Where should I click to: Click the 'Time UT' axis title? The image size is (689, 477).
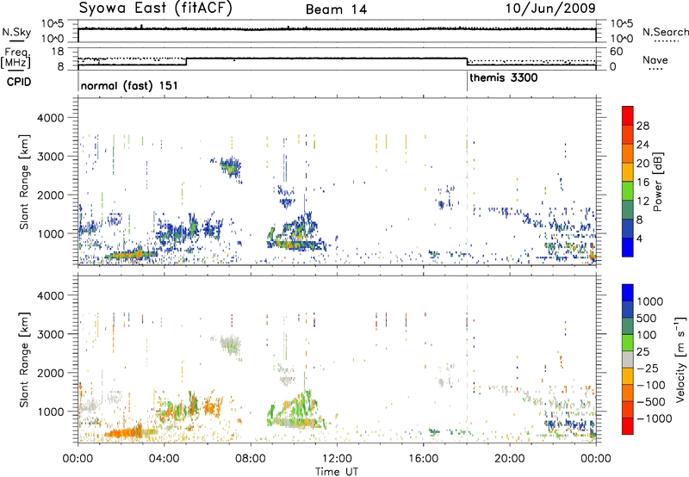pos(337,472)
